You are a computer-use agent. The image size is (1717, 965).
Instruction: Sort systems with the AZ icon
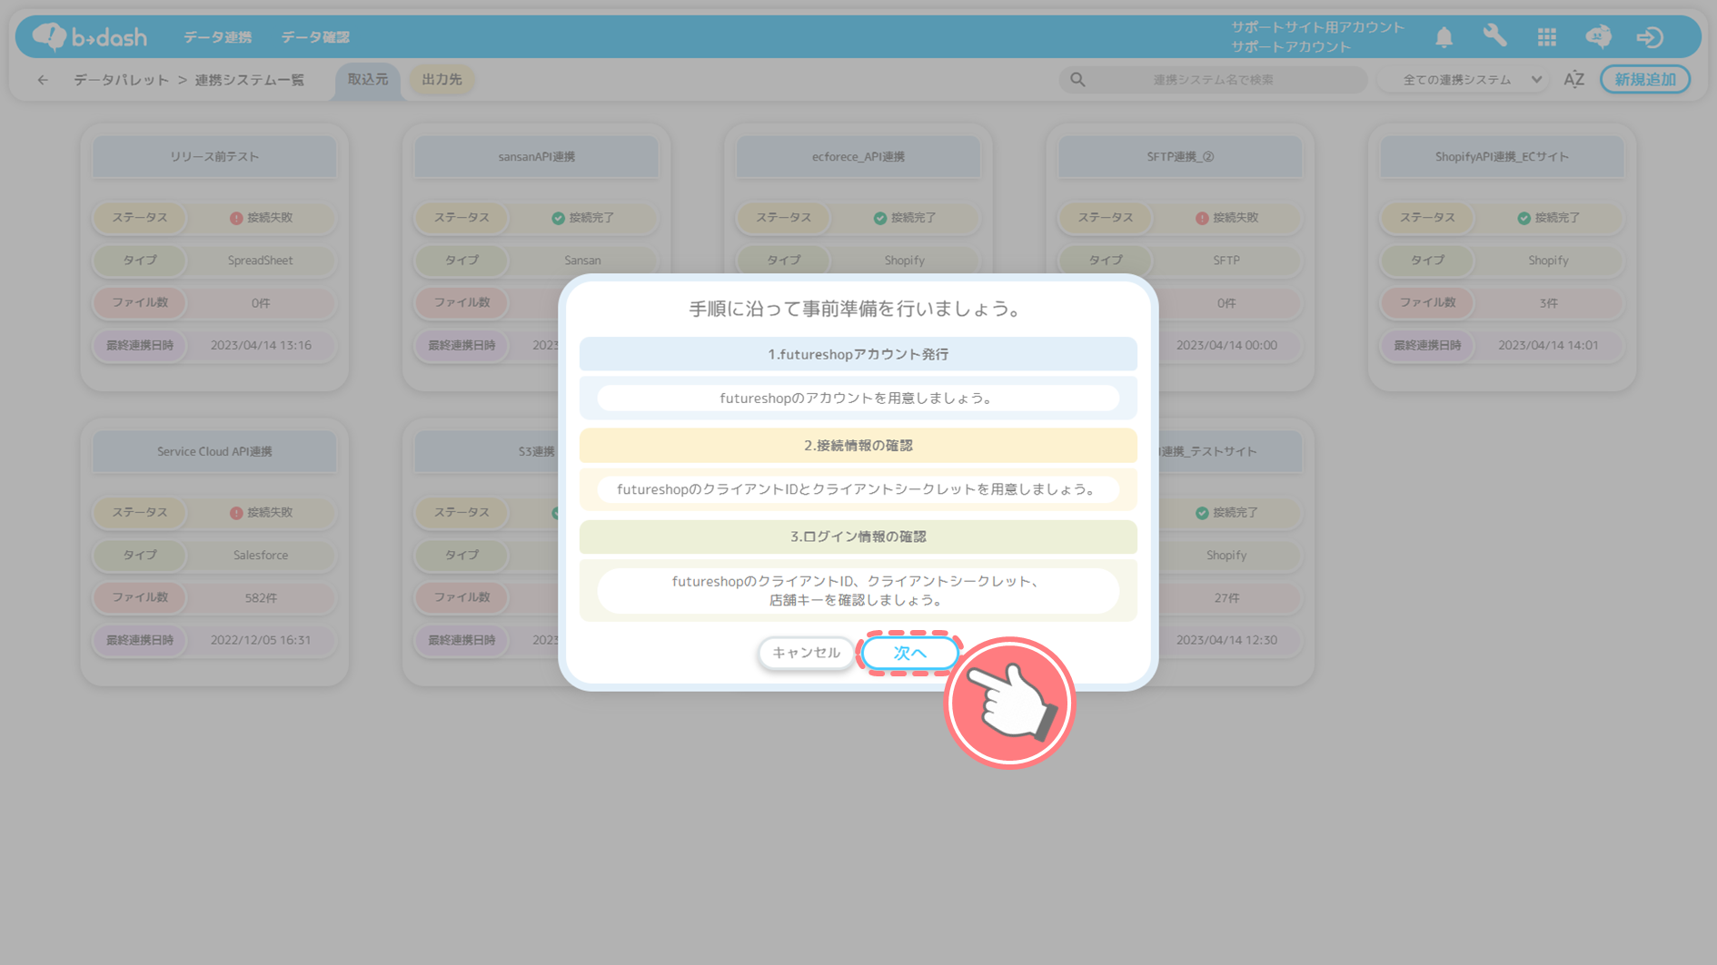(1573, 80)
